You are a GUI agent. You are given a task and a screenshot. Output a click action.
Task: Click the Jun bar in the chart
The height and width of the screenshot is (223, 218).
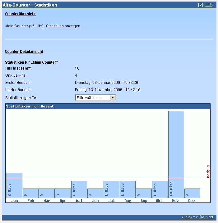coord(95,193)
